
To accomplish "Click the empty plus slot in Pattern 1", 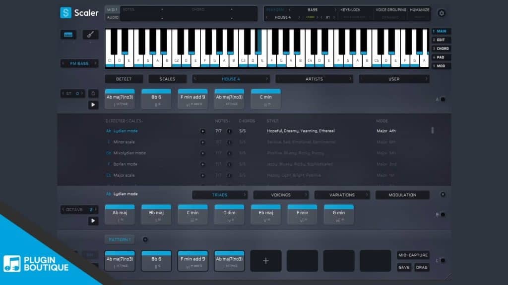I will coord(265,261).
